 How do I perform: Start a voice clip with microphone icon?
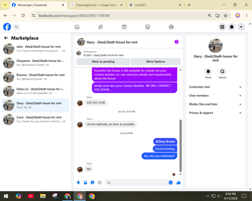(78, 182)
